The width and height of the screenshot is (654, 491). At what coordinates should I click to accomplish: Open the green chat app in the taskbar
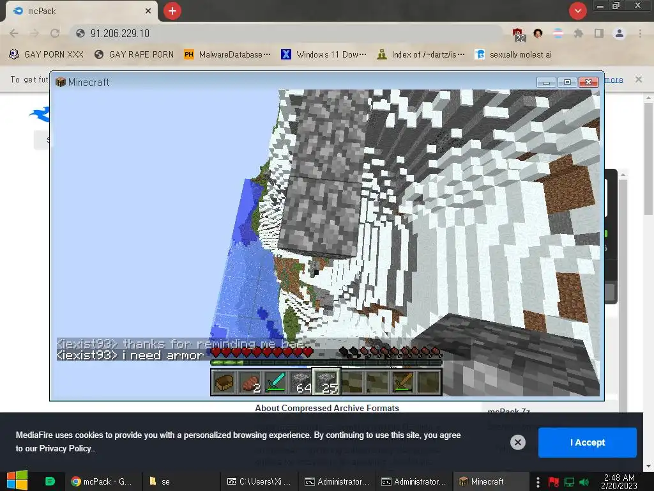click(x=50, y=481)
